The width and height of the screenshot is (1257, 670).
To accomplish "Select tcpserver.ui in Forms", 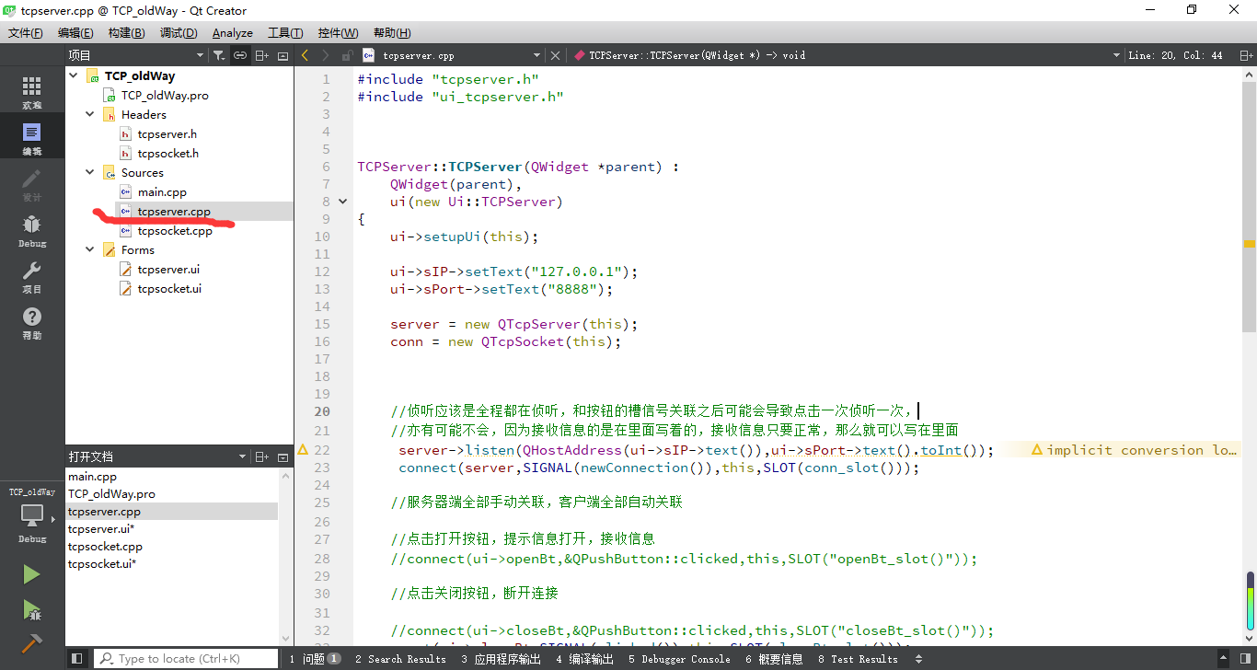I will (168, 269).
